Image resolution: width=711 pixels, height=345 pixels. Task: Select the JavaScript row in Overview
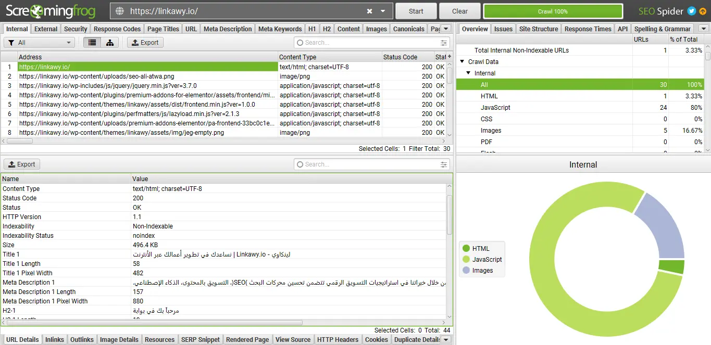[x=495, y=108]
